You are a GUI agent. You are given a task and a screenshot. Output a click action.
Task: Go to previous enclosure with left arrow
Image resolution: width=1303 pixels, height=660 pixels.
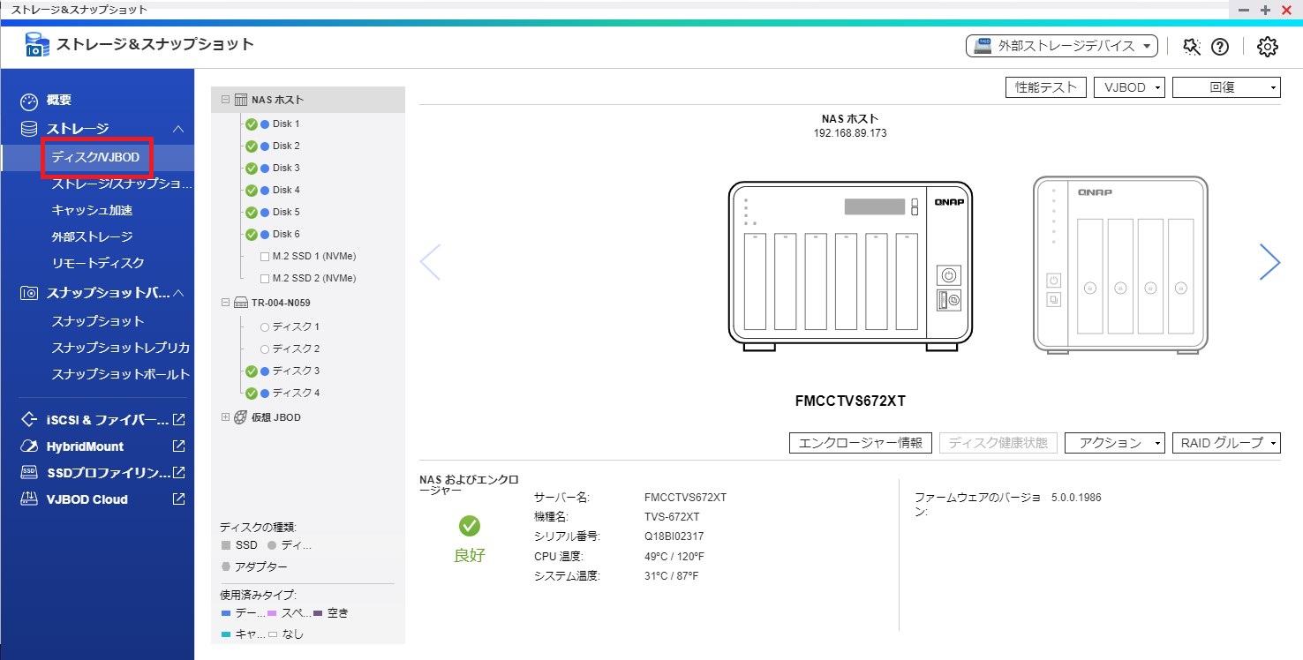(430, 262)
